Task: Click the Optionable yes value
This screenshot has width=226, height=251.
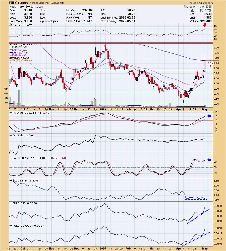Action: [55, 21]
